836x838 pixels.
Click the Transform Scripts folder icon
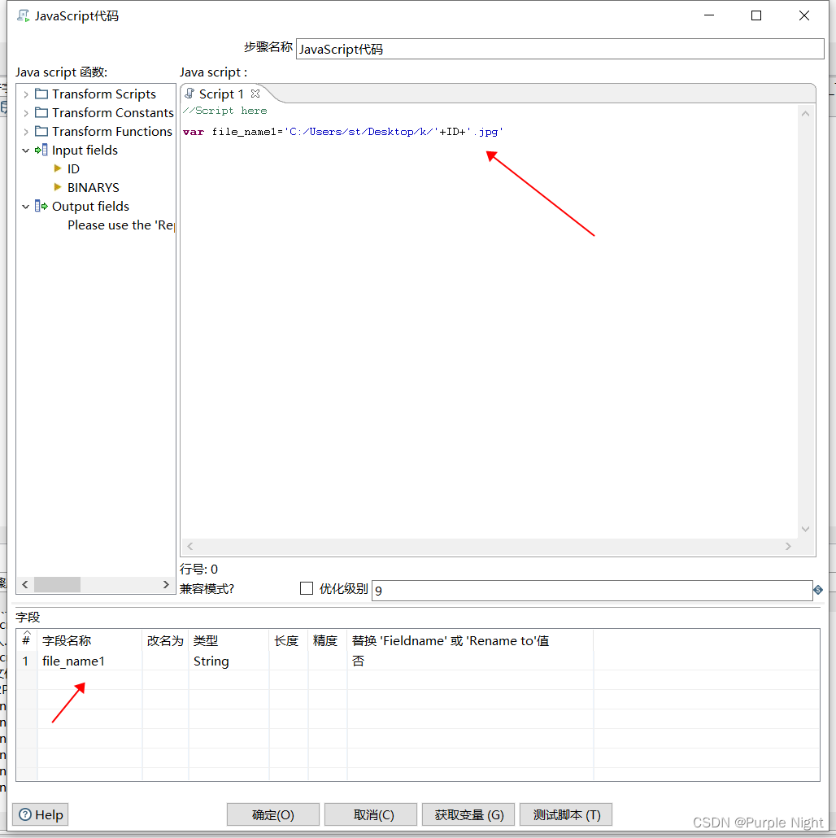click(x=41, y=94)
